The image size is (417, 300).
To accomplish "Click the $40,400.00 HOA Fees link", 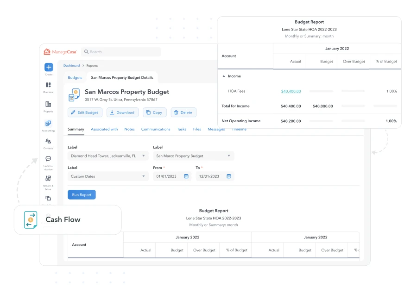I will [291, 91].
